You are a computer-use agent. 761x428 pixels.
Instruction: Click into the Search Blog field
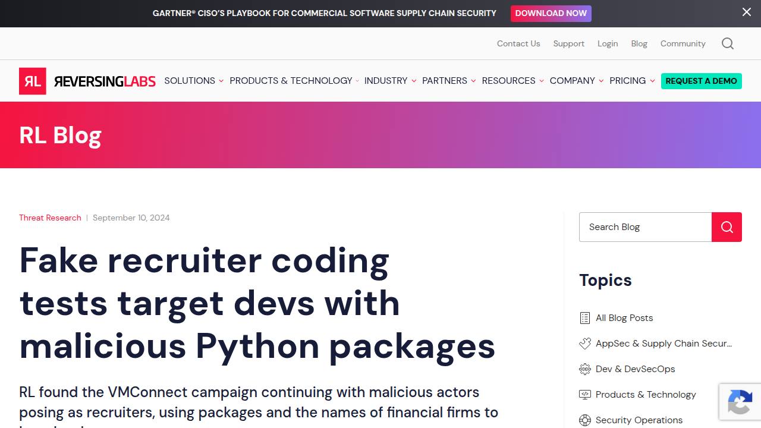pyautogui.click(x=645, y=227)
